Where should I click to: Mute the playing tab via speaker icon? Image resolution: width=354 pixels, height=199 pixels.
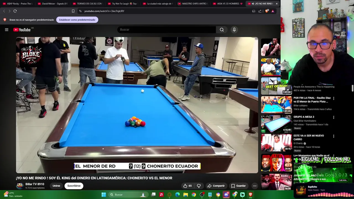pyautogui.click(x=253, y=4)
